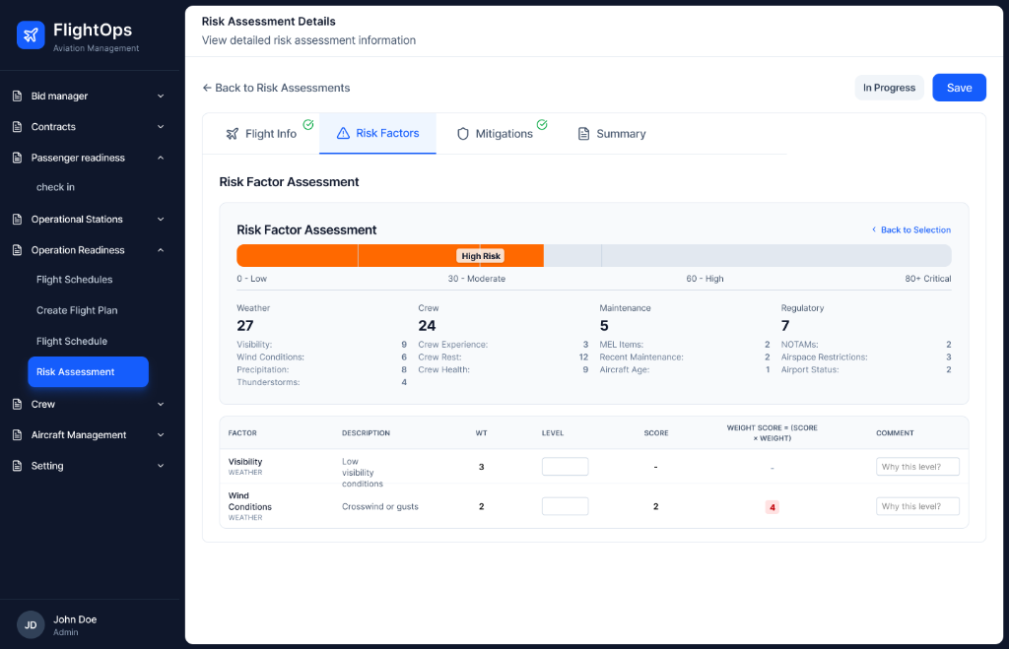Expand the Bid manager chevron
Viewport: 1009px width, 649px height.
click(x=161, y=97)
